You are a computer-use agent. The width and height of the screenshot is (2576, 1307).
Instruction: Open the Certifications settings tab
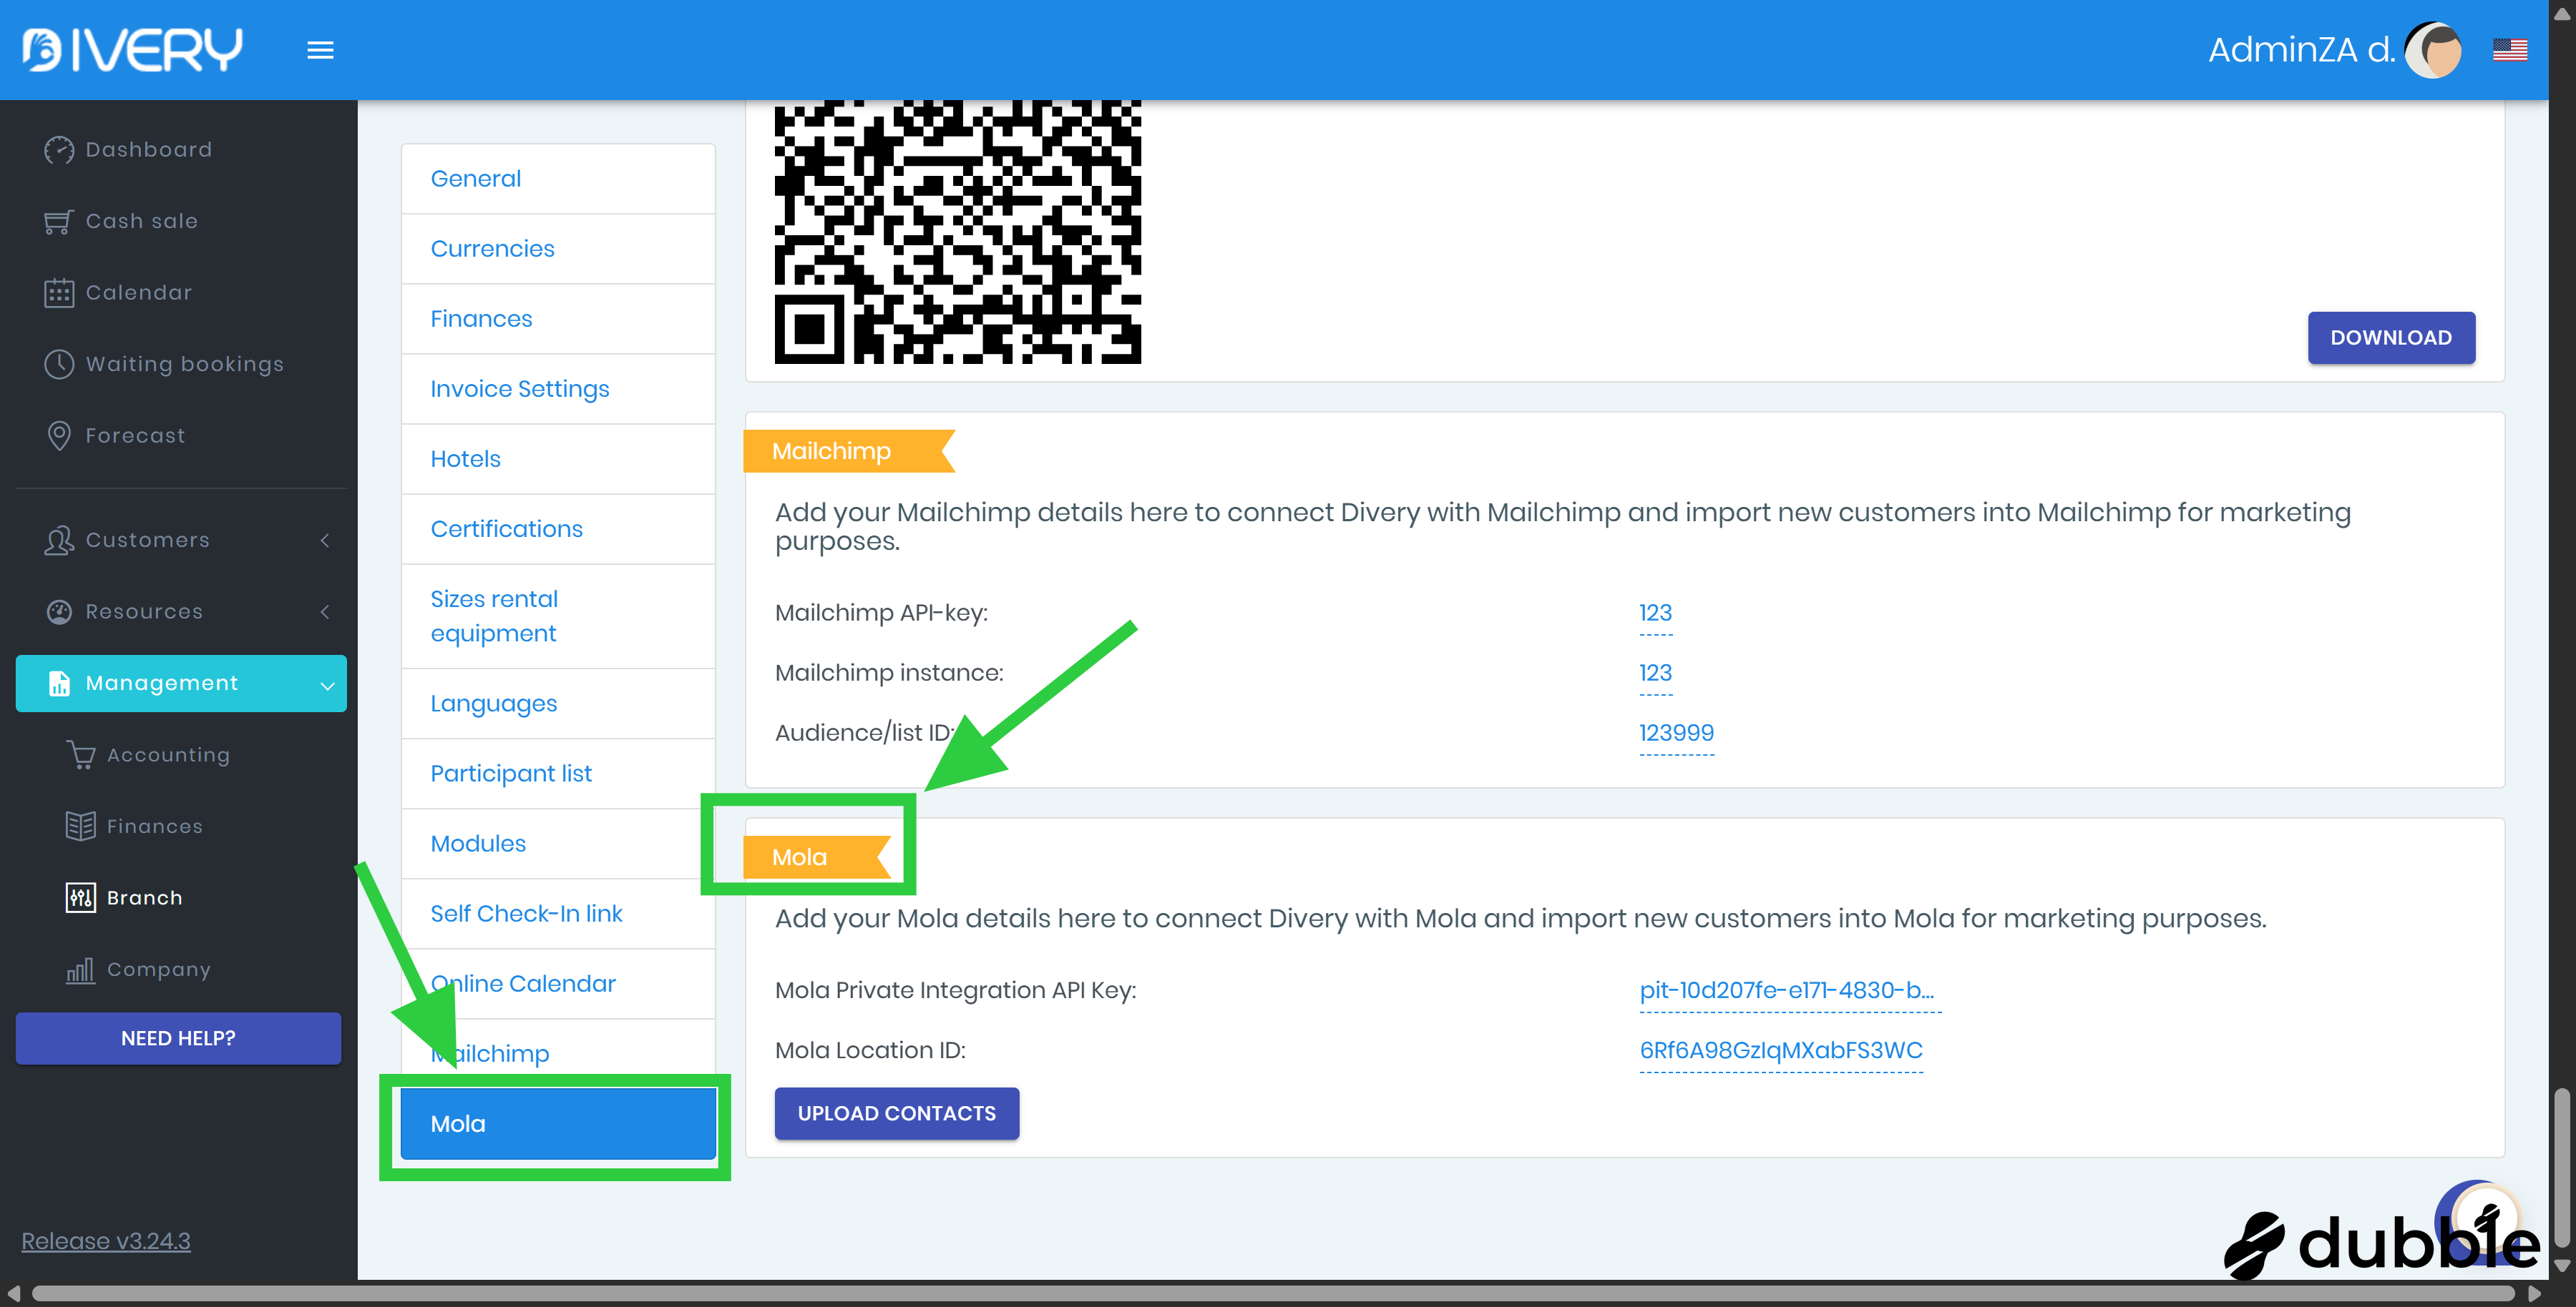[506, 528]
